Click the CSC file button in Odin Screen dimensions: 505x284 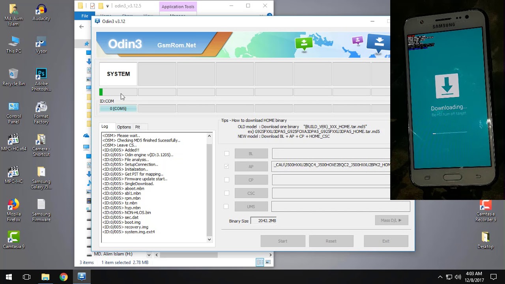coord(251,193)
